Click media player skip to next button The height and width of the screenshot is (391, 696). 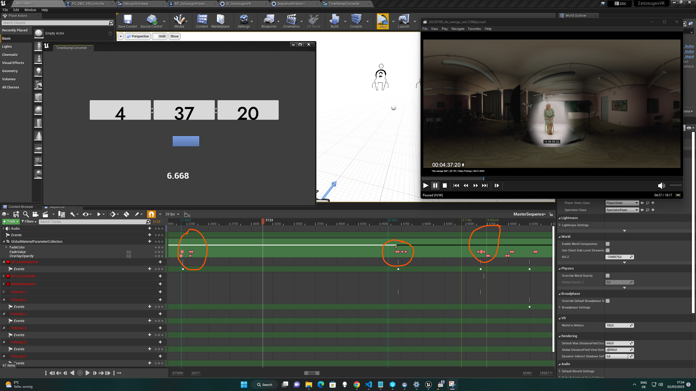pyautogui.click(x=485, y=185)
